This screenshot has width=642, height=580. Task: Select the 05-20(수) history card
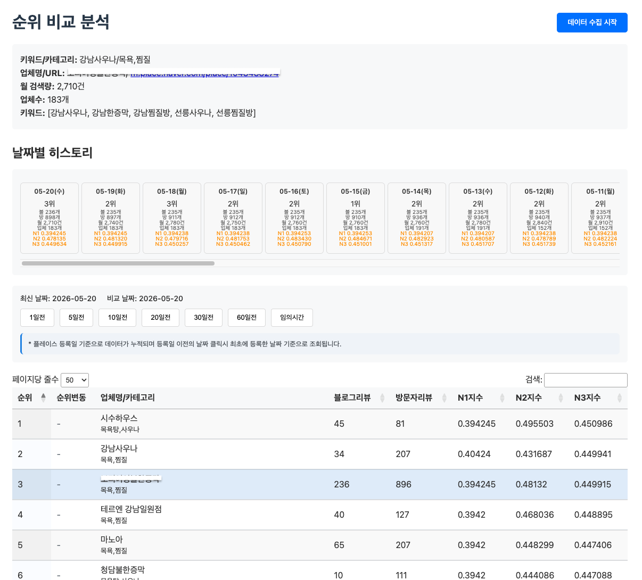coord(50,218)
